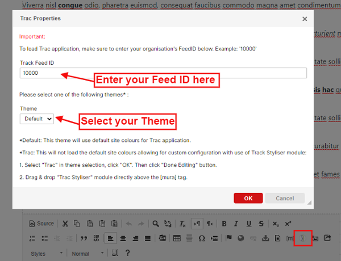
Task: Open the Find magnifier tool
Action: pos(156,224)
